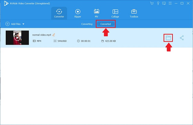193x125 pixels.
Task: Open the feedback chat icon
Action: [x=164, y=3]
